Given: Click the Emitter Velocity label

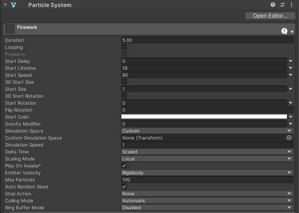Looking at the screenshot, I should point(23,173).
